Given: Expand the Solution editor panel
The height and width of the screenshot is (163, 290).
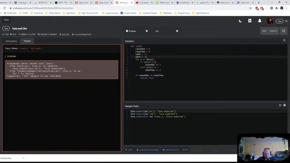Looking at the screenshot, I should [284, 40].
